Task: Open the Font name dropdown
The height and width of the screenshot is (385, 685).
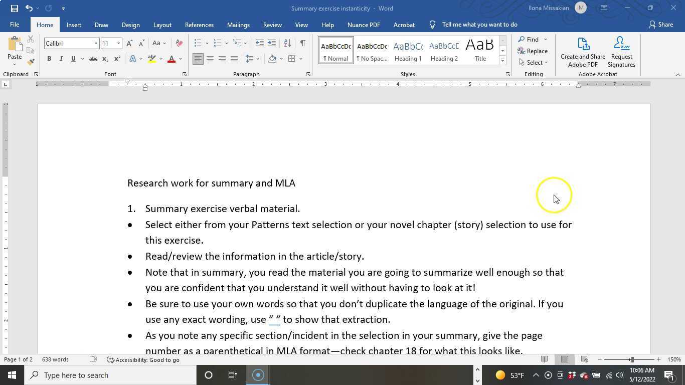Action: coord(95,43)
